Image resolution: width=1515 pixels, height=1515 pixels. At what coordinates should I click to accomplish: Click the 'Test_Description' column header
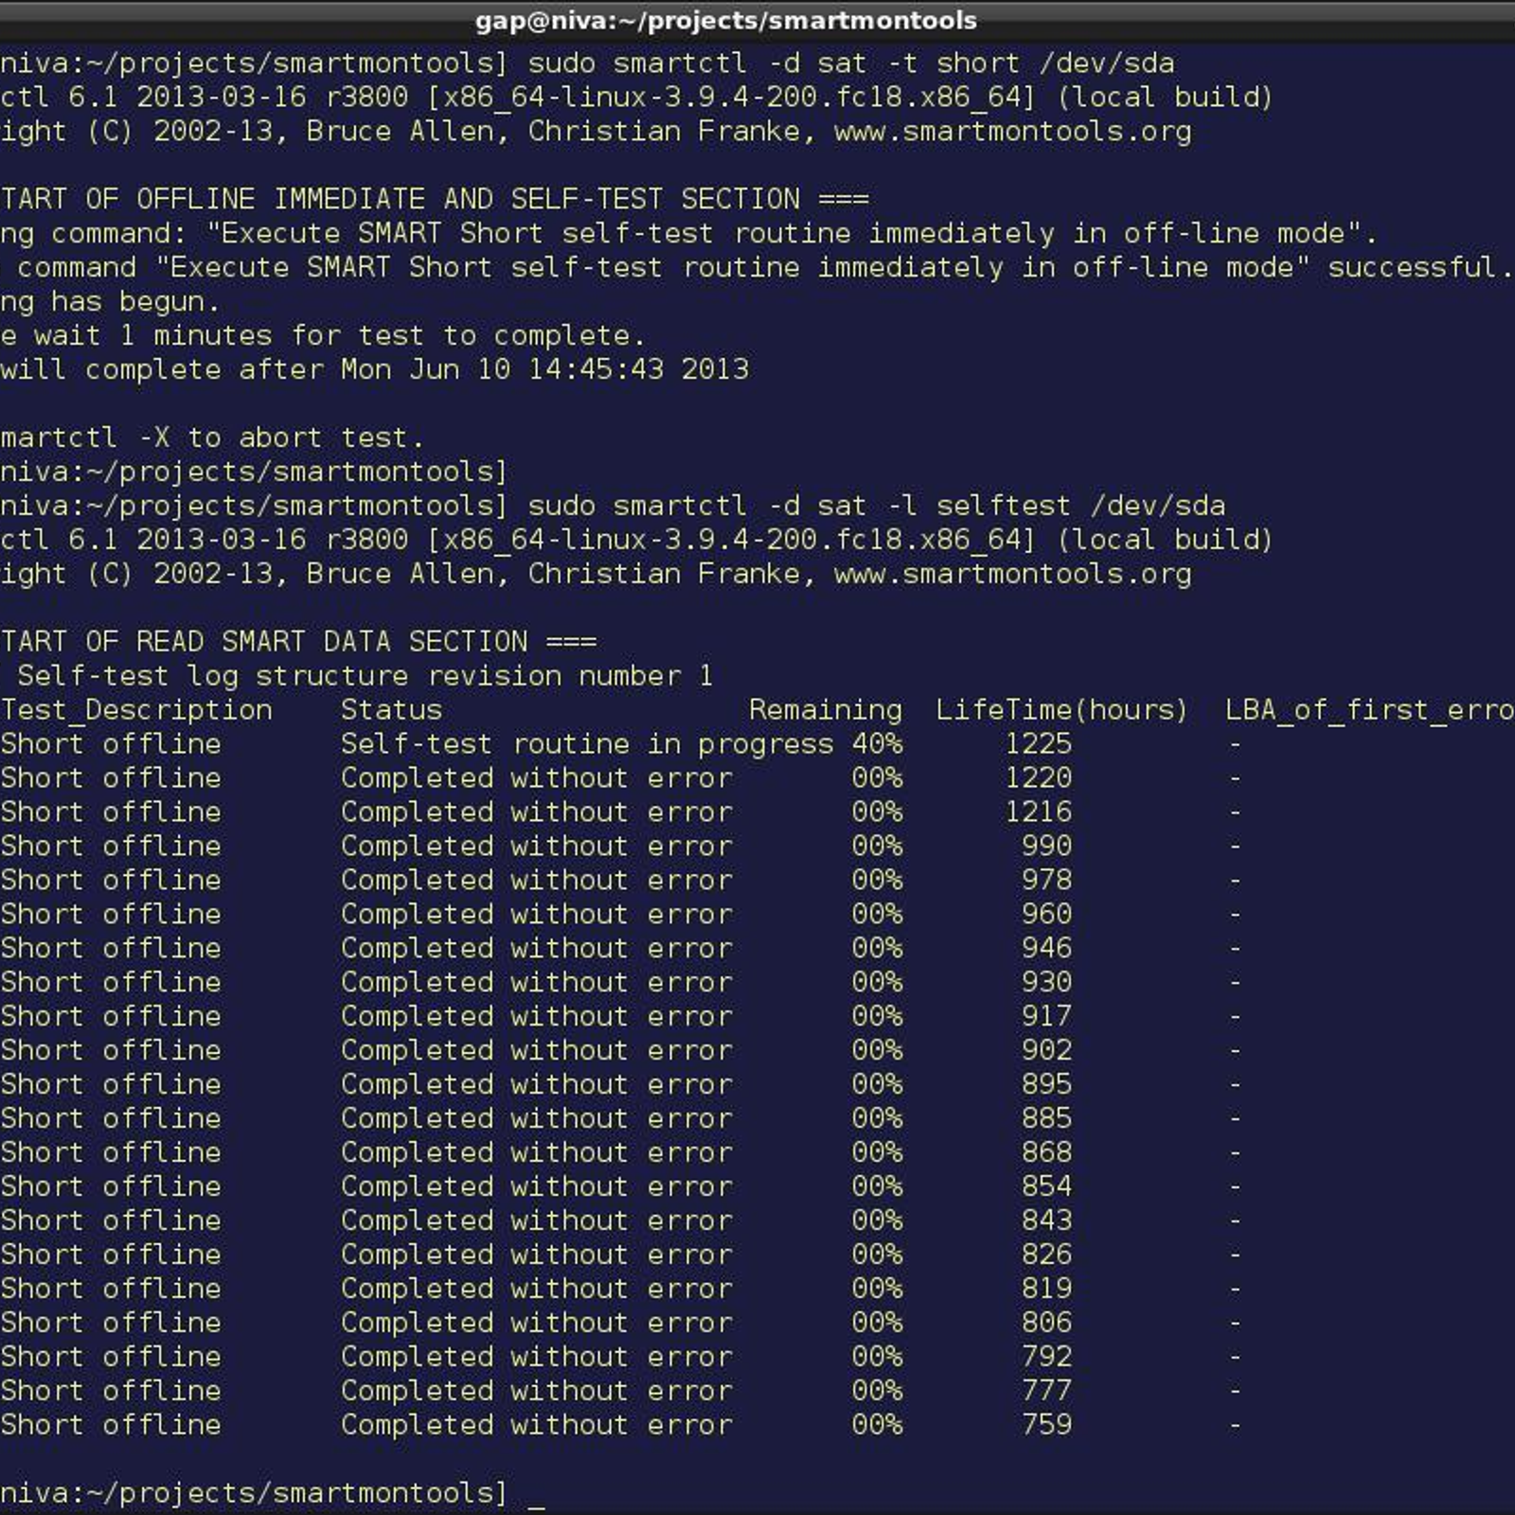pyautogui.click(x=136, y=710)
